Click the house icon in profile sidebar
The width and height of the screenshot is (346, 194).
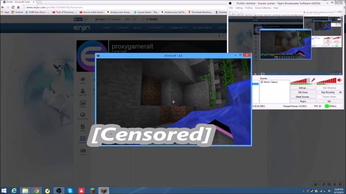[83, 79]
